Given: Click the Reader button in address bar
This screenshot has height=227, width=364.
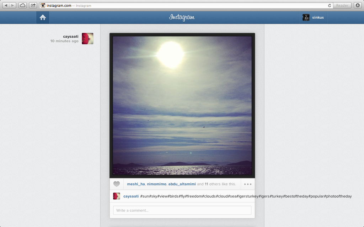Looking at the screenshot, I should (342, 5).
